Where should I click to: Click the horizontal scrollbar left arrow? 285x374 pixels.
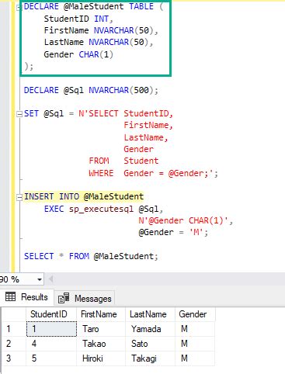tap(50, 279)
